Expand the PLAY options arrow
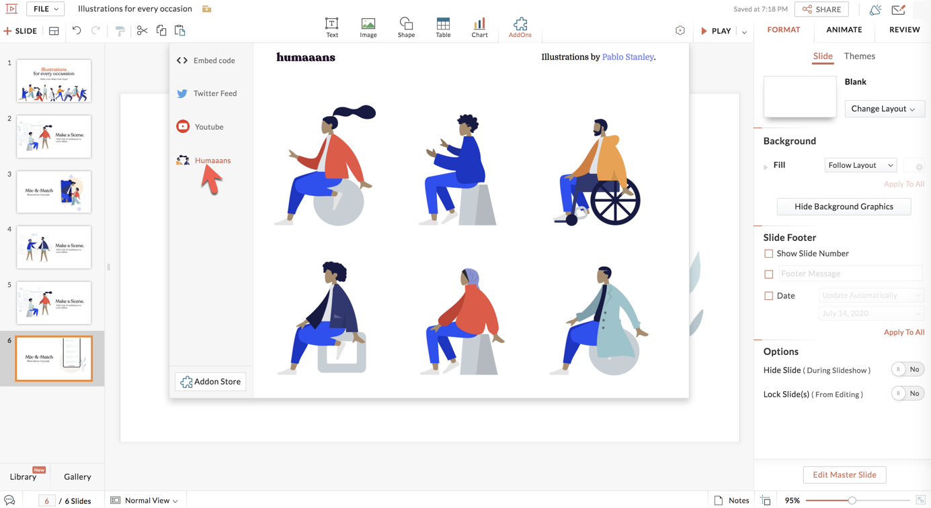 pyautogui.click(x=744, y=32)
